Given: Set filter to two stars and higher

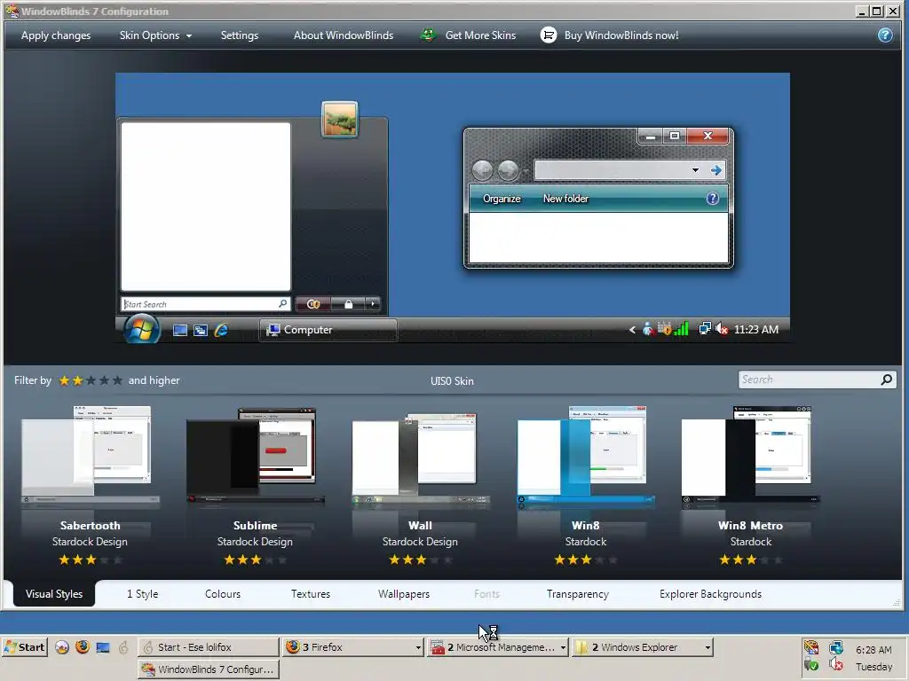Looking at the screenshot, I should pos(78,380).
